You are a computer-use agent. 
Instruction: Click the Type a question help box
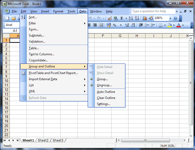[153, 11]
